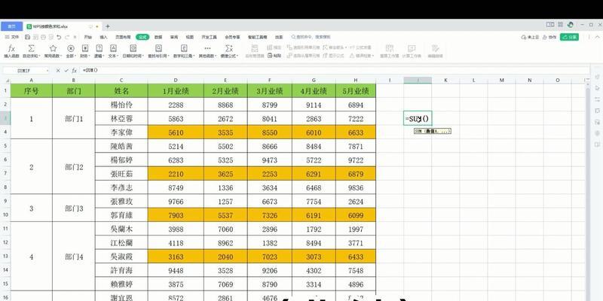Select row 7 header

click(5, 174)
